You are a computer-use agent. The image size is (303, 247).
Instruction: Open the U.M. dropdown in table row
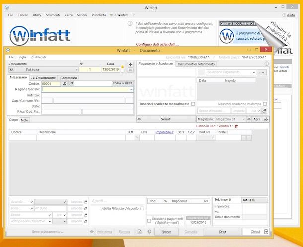pos(137,138)
